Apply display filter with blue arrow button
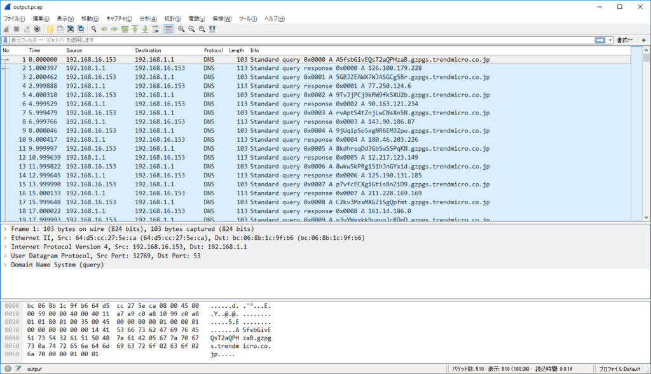The width and height of the screenshot is (651, 374). click(600, 40)
